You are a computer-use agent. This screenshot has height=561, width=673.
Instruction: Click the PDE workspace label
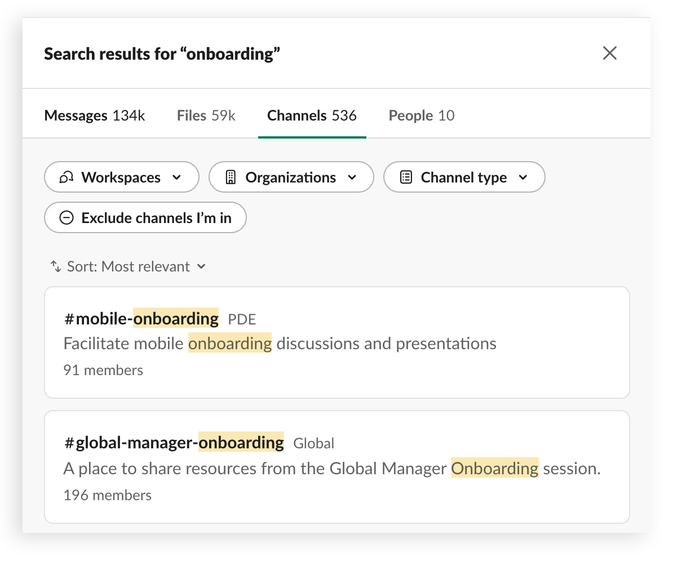point(242,319)
